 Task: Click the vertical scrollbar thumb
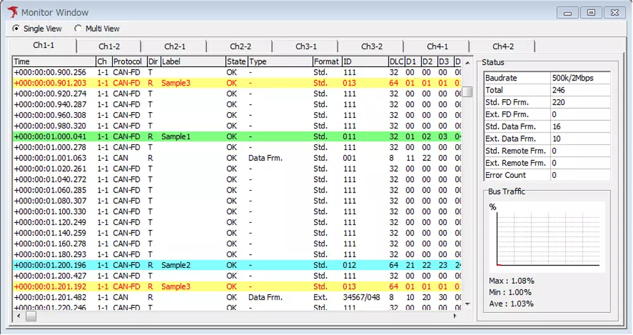pos(467,92)
